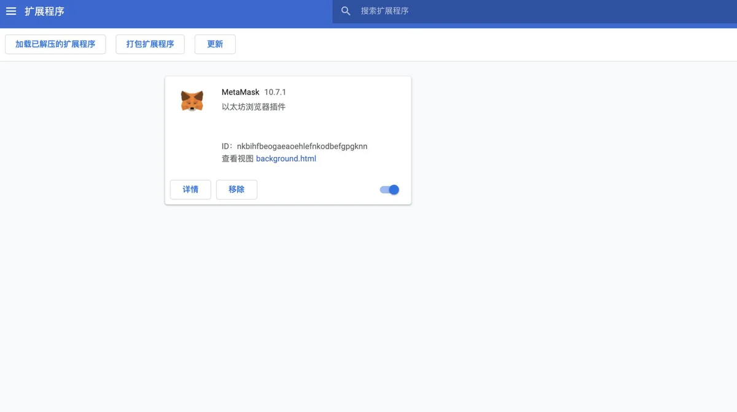Click the 扩展程序 page title
The height and width of the screenshot is (412, 737).
[x=44, y=11]
